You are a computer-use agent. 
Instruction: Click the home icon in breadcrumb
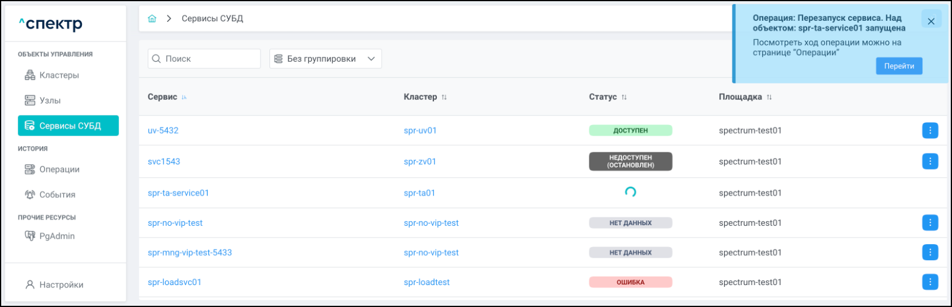tap(152, 18)
